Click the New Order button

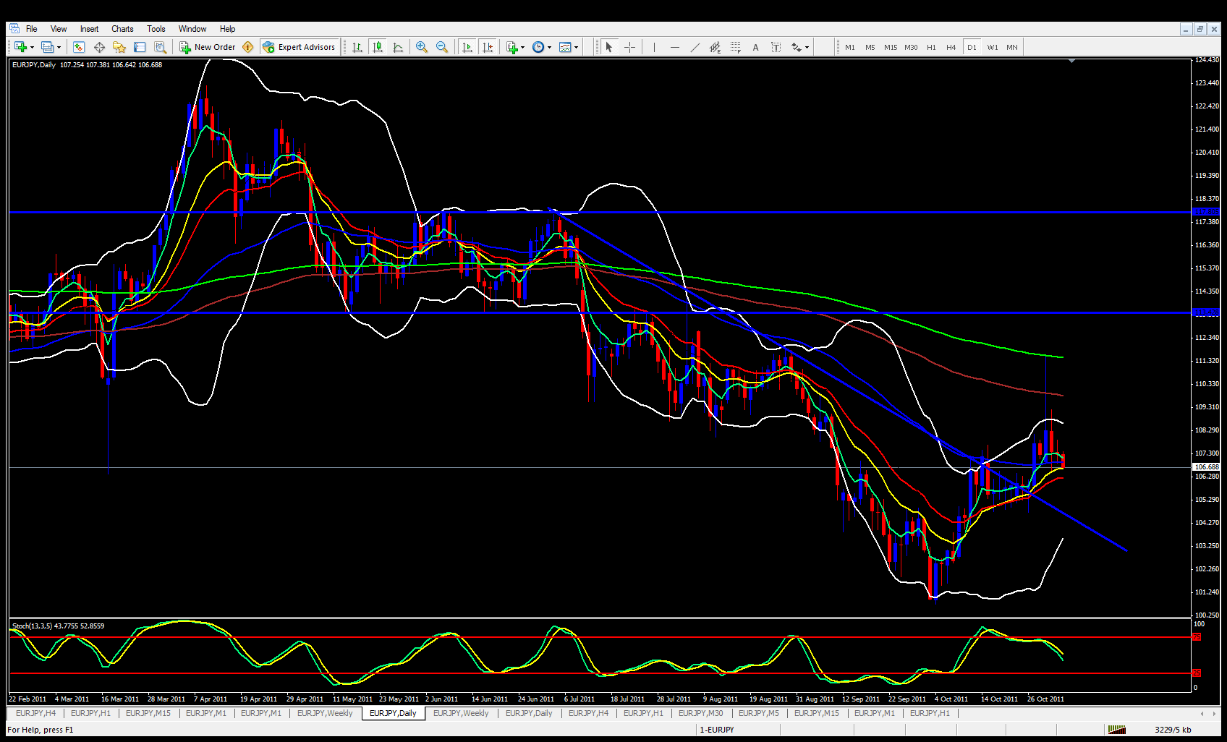[207, 47]
